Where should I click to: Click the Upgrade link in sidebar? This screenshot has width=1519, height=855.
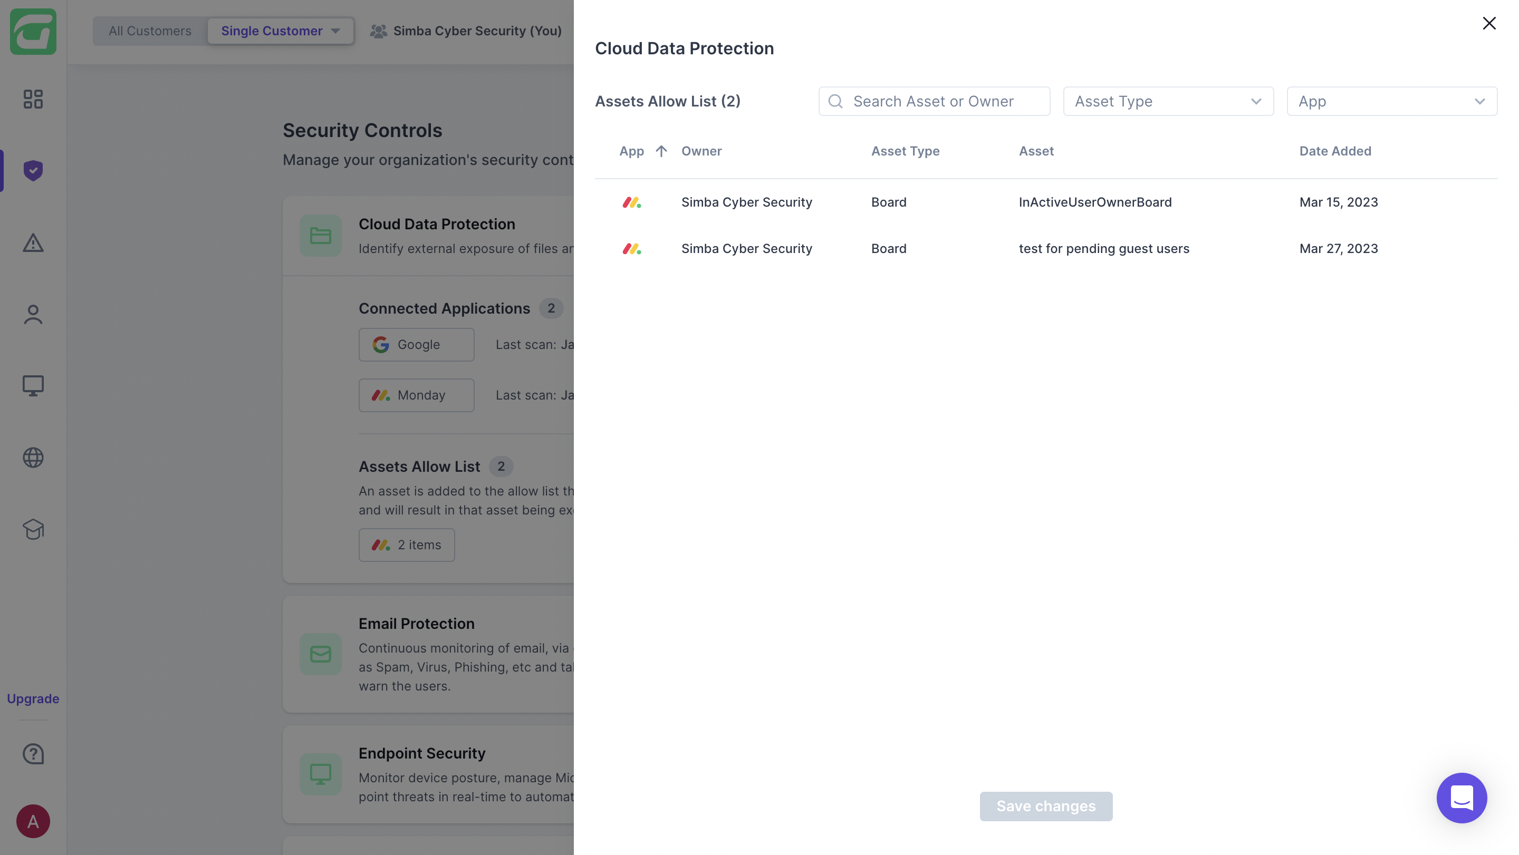[x=33, y=699]
